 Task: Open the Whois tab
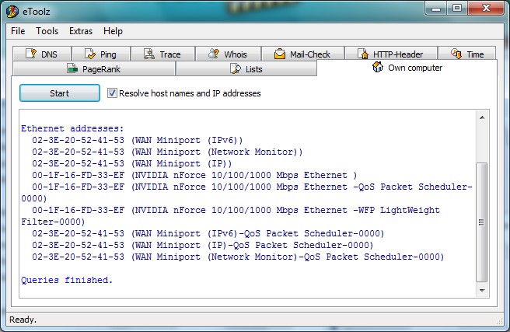[228, 54]
